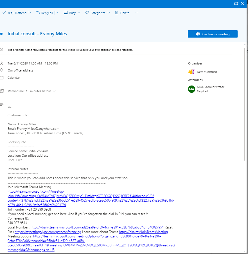Viewport: 248px width, 254px height.
Task: Click the 'Customer Info' heading
Action: tap(18, 115)
